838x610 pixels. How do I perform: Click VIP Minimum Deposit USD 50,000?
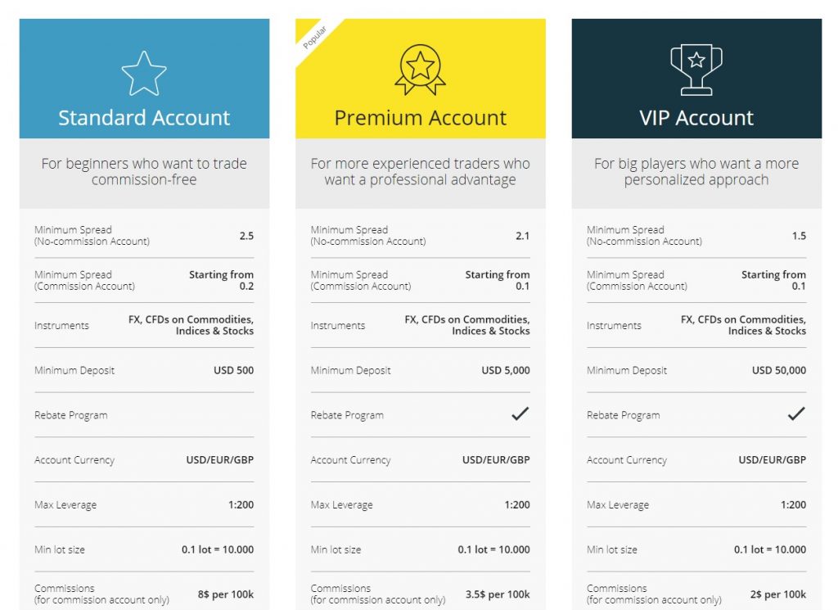coord(779,370)
